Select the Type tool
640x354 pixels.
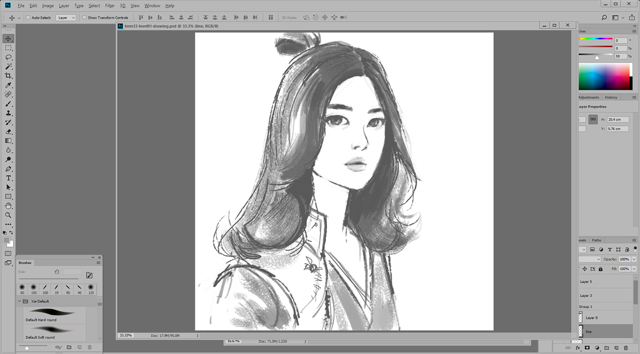(x=8, y=178)
